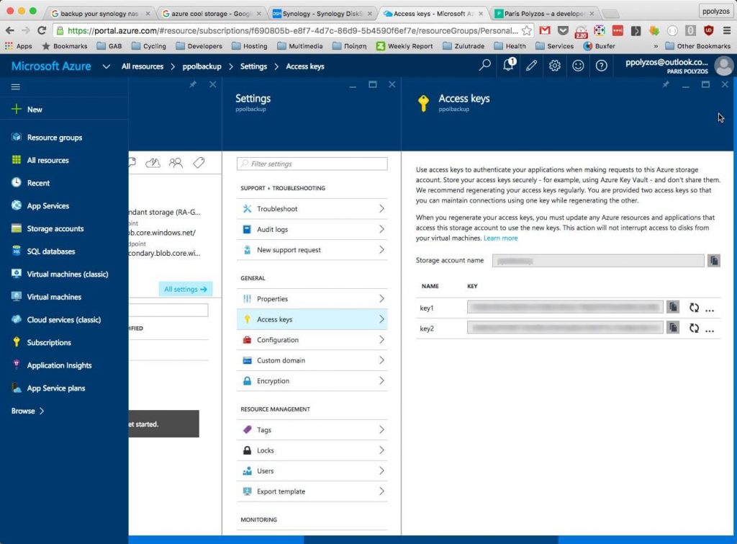Copy the storage account name
737x544 pixels.
713,260
